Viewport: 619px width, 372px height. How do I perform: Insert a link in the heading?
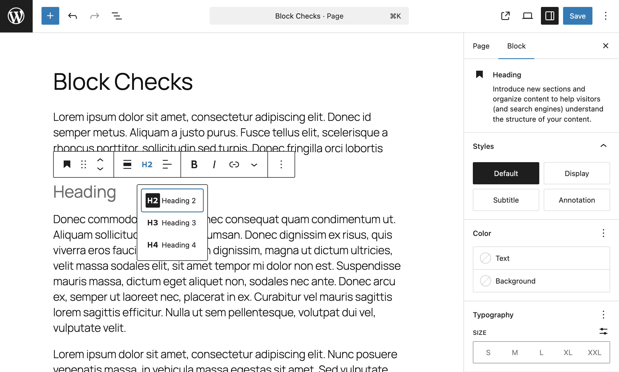click(x=234, y=164)
